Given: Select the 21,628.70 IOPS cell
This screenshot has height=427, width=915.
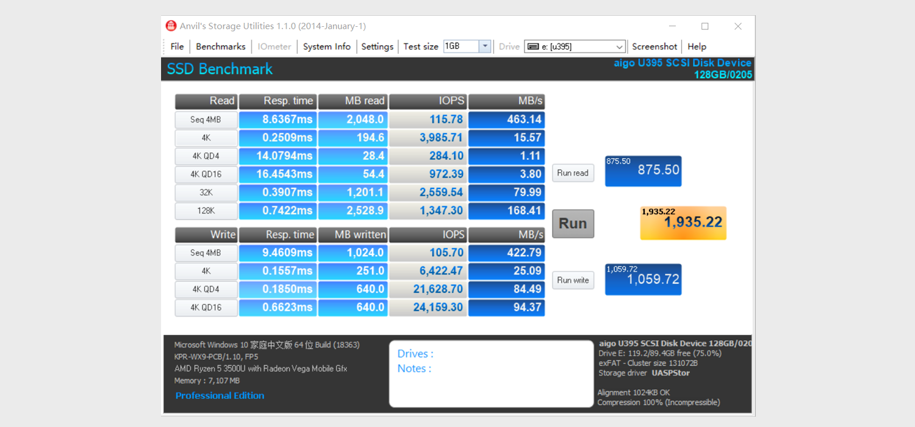Looking at the screenshot, I should click(x=428, y=290).
